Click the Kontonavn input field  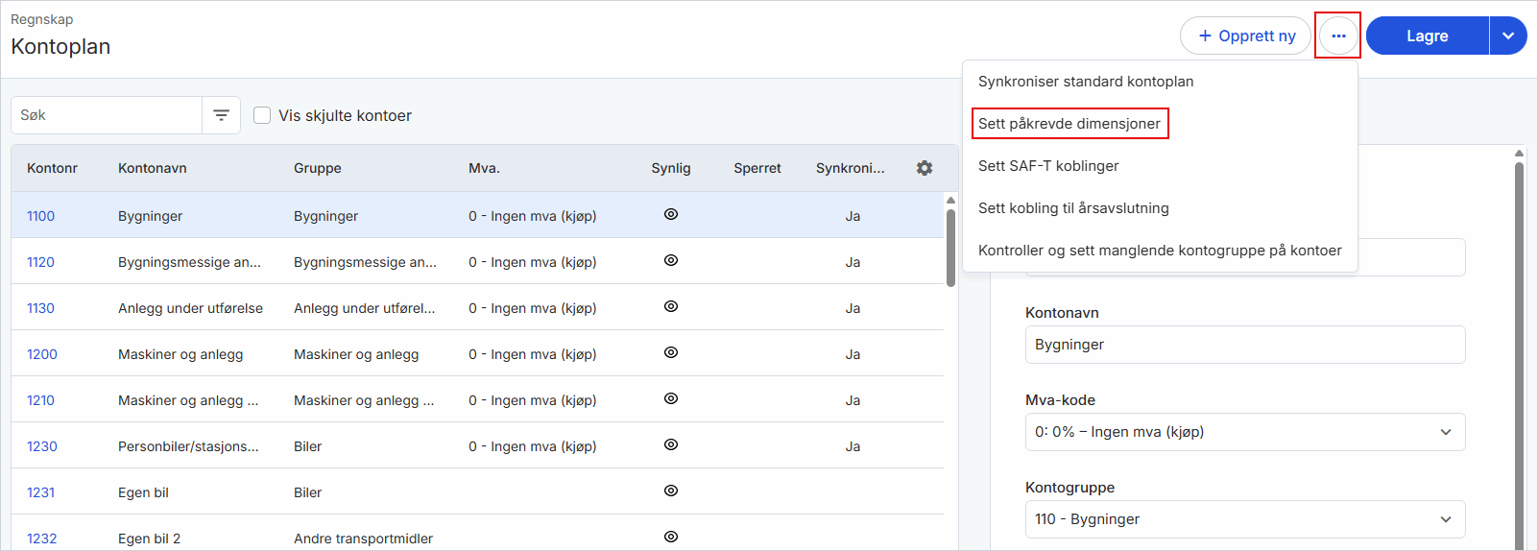1245,345
